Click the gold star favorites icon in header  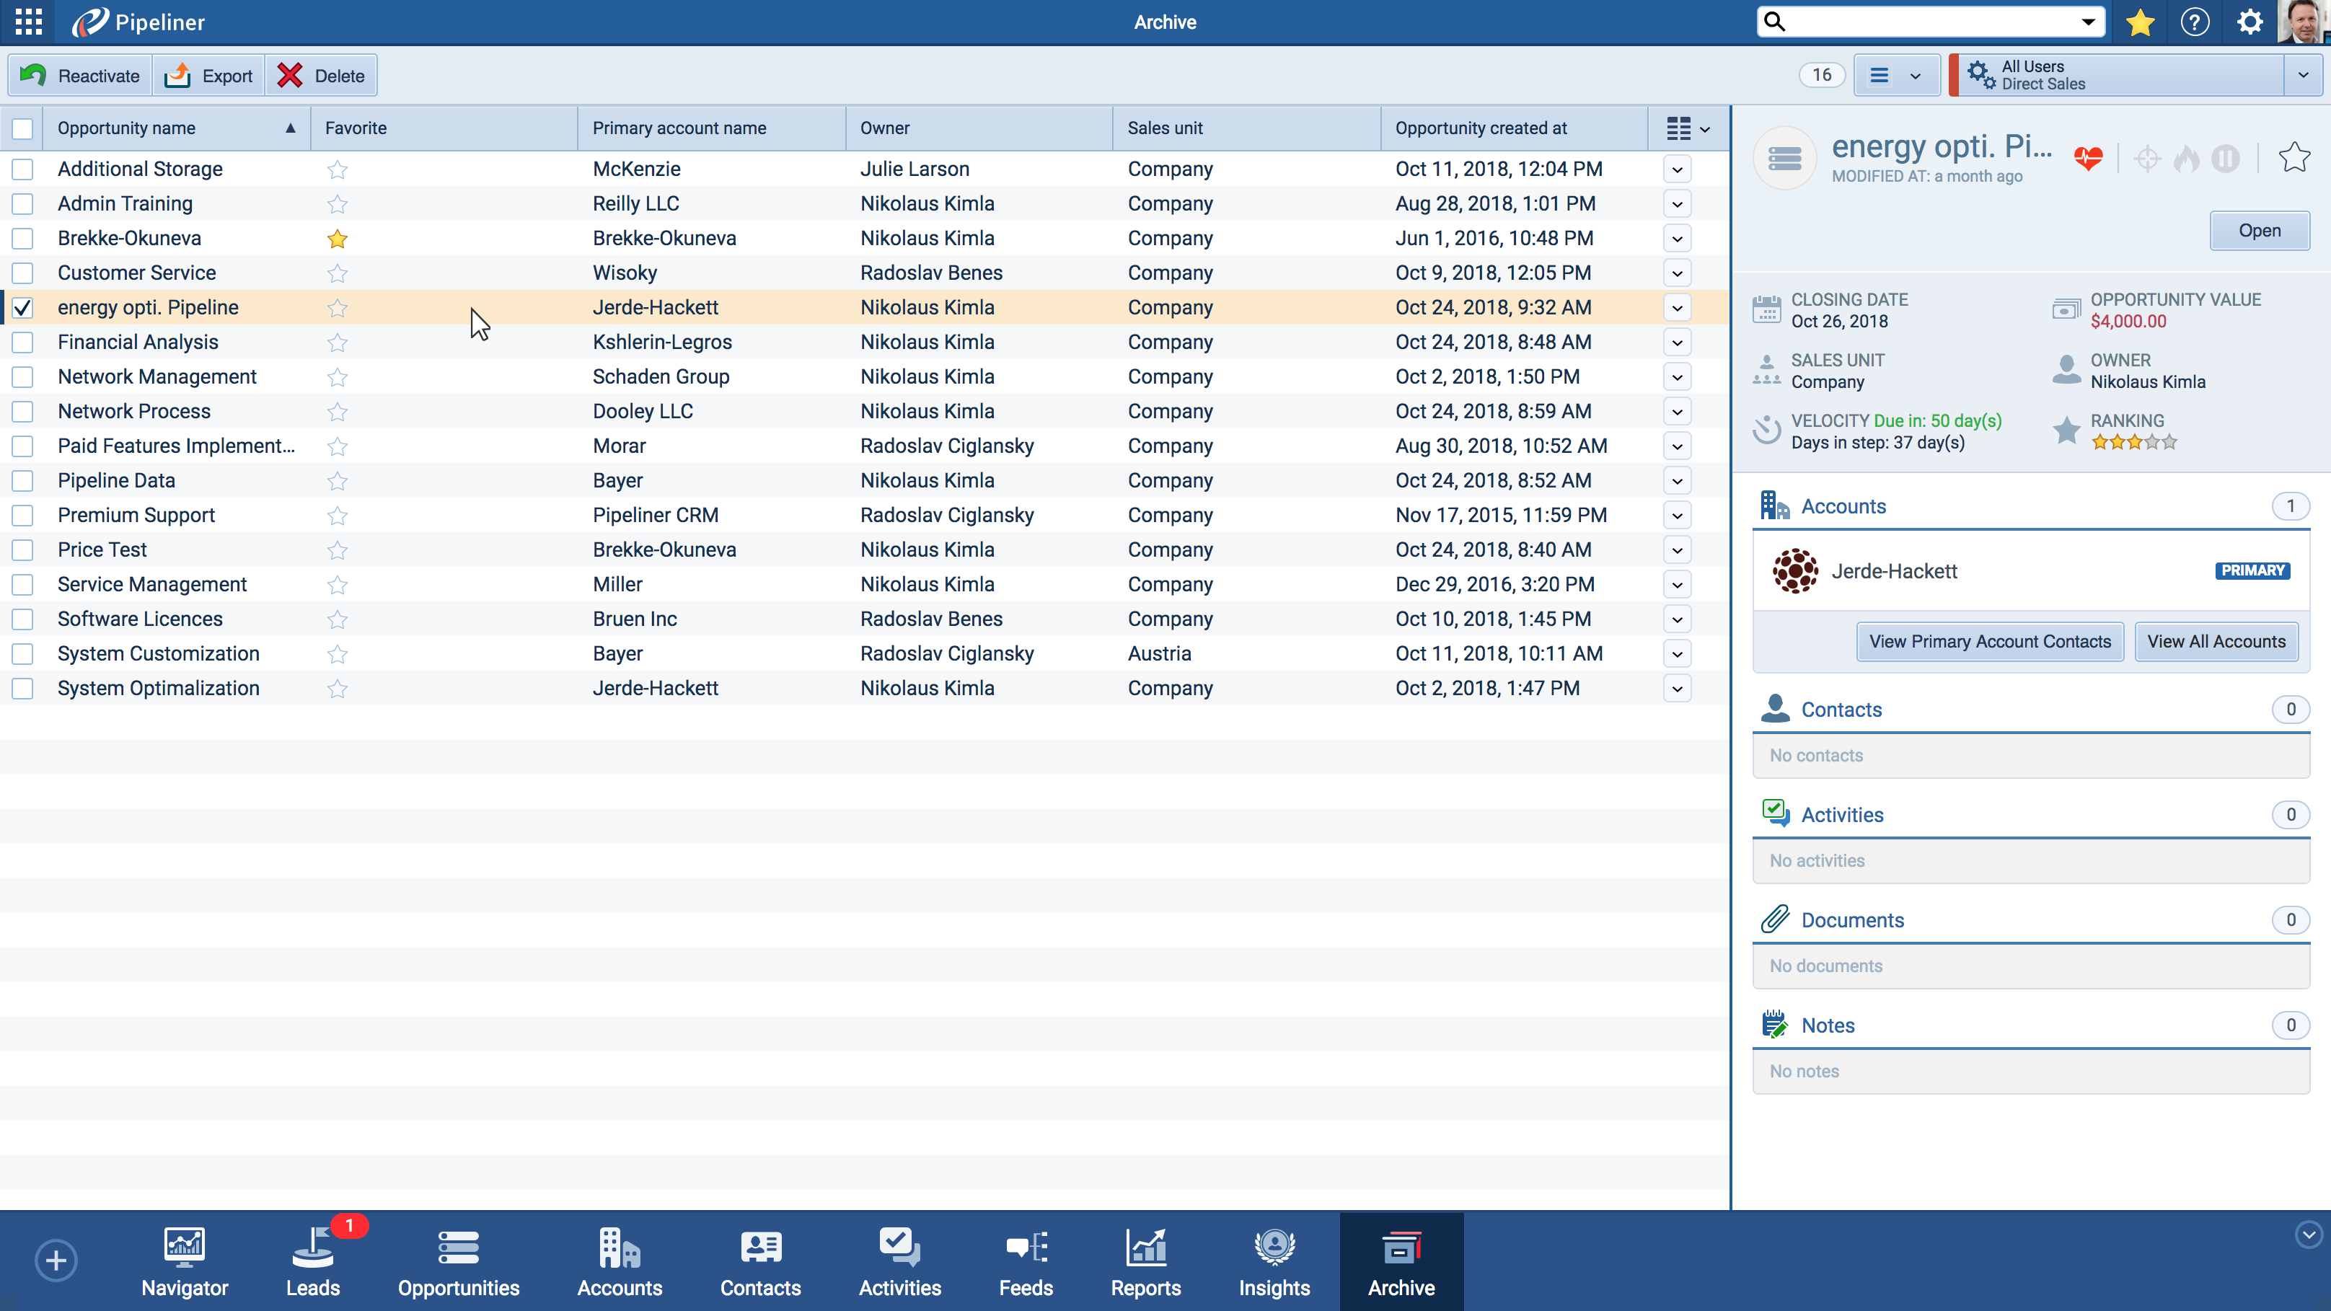2140,22
